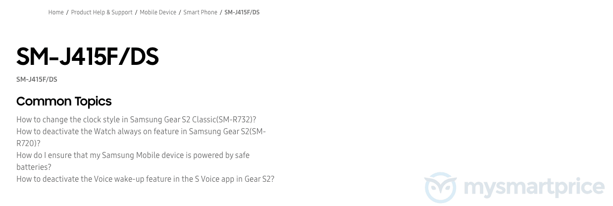
Task: Click the bold SM-J415F/DS breadcrumb item
Action: (x=242, y=12)
